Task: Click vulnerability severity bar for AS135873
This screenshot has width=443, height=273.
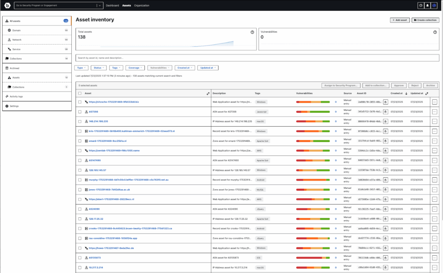Action: (313, 258)
